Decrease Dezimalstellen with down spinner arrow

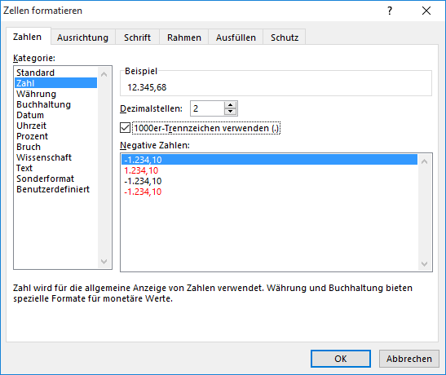point(230,112)
